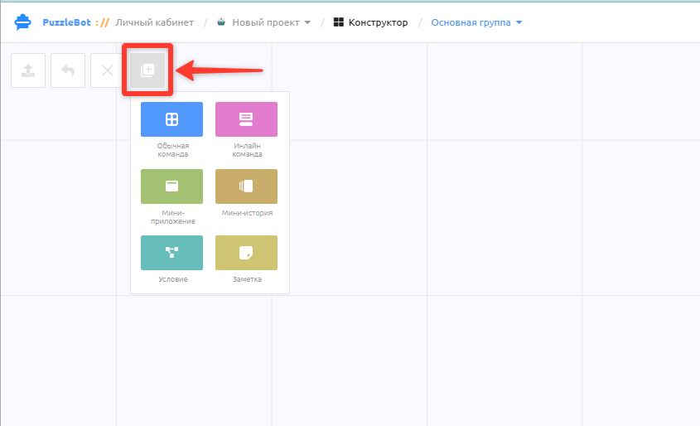Image resolution: width=700 pixels, height=426 pixels.
Task: Click the upload toolbar button
Action: [x=28, y=70]
